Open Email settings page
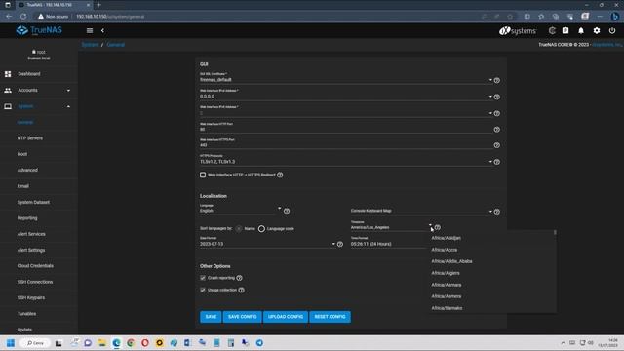Image resolution: width=624 pixels, height=351 pixels. (x=23, y=186)
